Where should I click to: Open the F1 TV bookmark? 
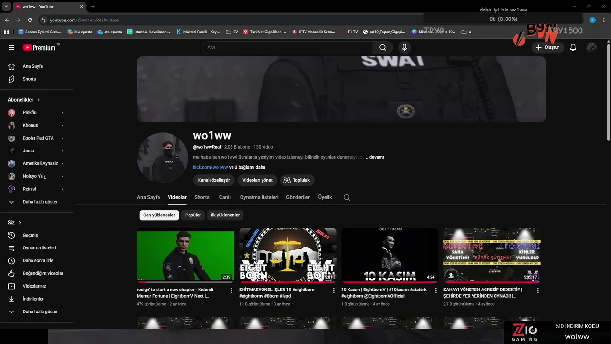349,32
